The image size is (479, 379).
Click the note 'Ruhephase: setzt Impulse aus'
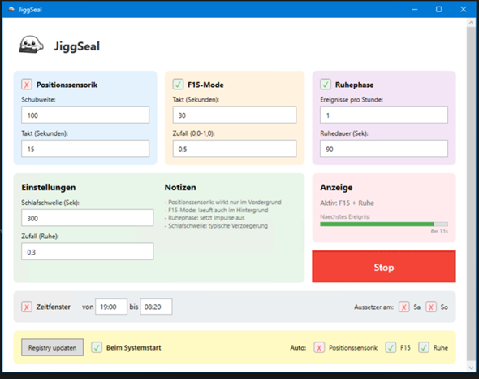point(205,218)
